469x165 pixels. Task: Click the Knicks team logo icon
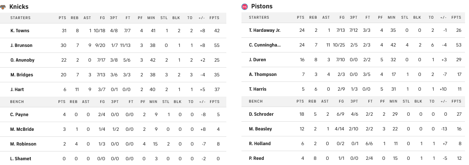coord(3,7)
